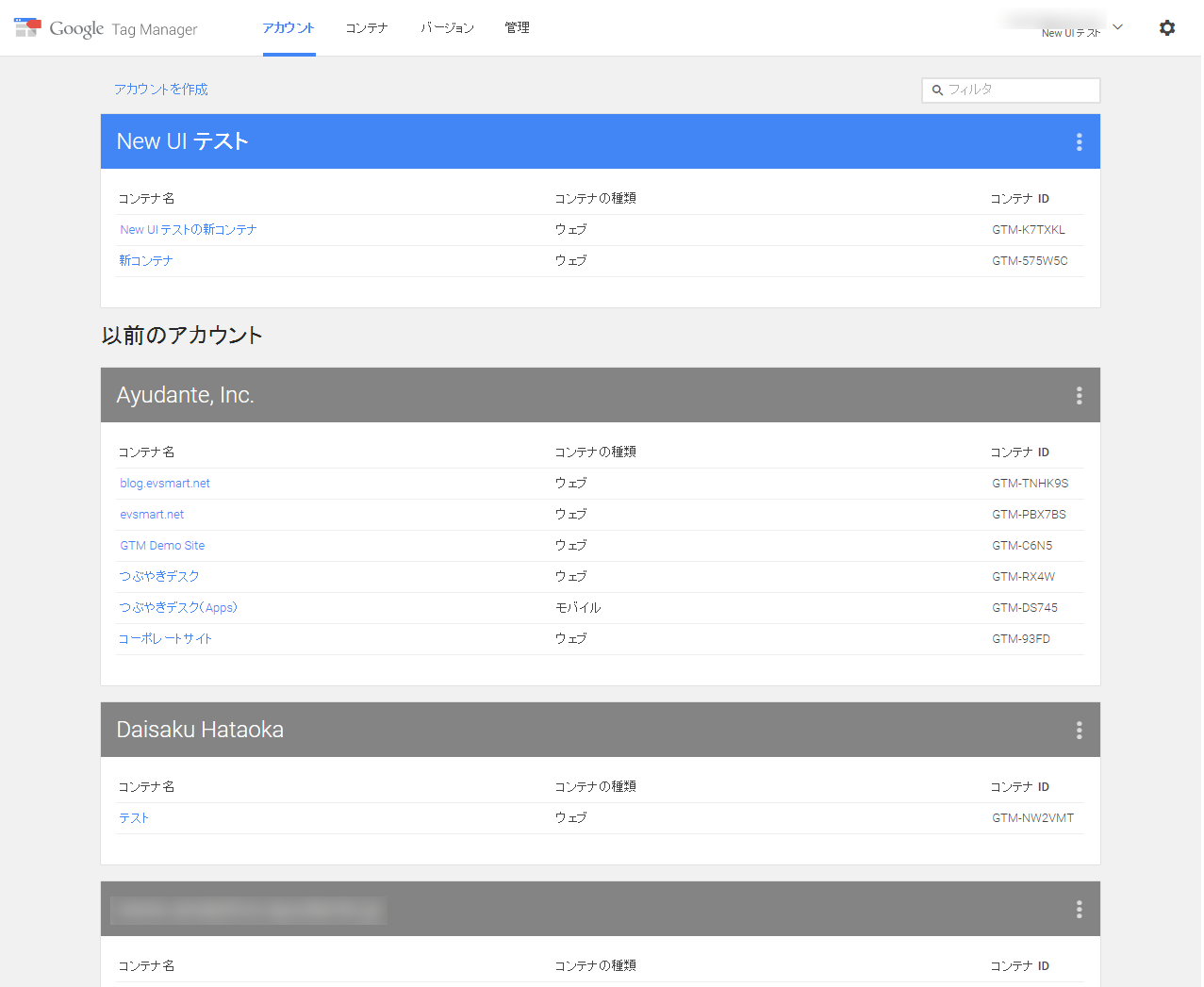This screenshot has width=1204, height=987.
Task: Select container ID GTM-DS745
Action: pos(1025,608)
